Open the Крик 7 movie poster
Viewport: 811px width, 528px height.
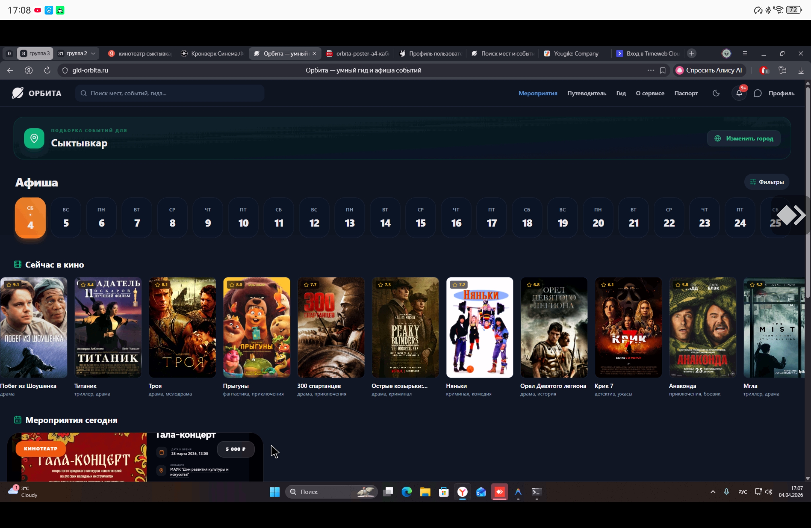(628, 327)
